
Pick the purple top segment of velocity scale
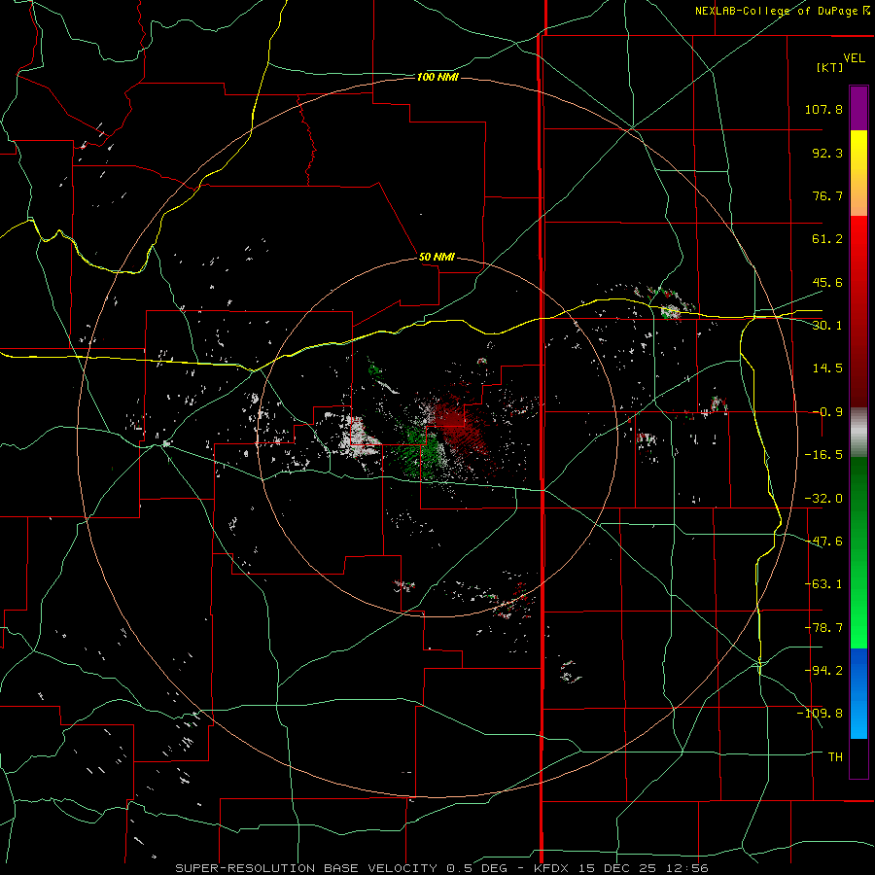(x=858, y=109)
